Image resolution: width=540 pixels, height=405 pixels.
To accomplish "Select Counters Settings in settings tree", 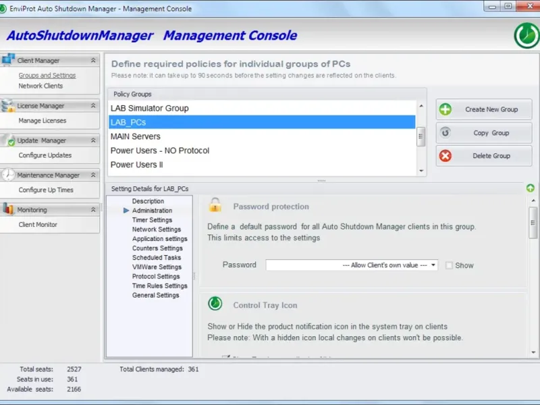I will (x=157, y=248).
